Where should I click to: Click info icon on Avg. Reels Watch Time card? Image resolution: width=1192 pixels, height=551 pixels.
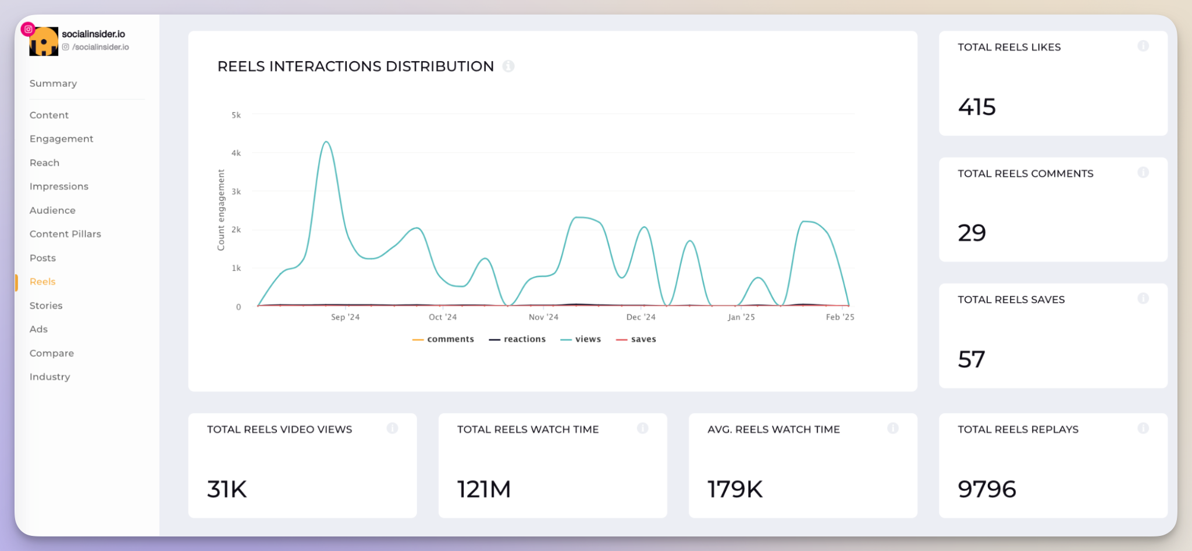coord(893,428)
